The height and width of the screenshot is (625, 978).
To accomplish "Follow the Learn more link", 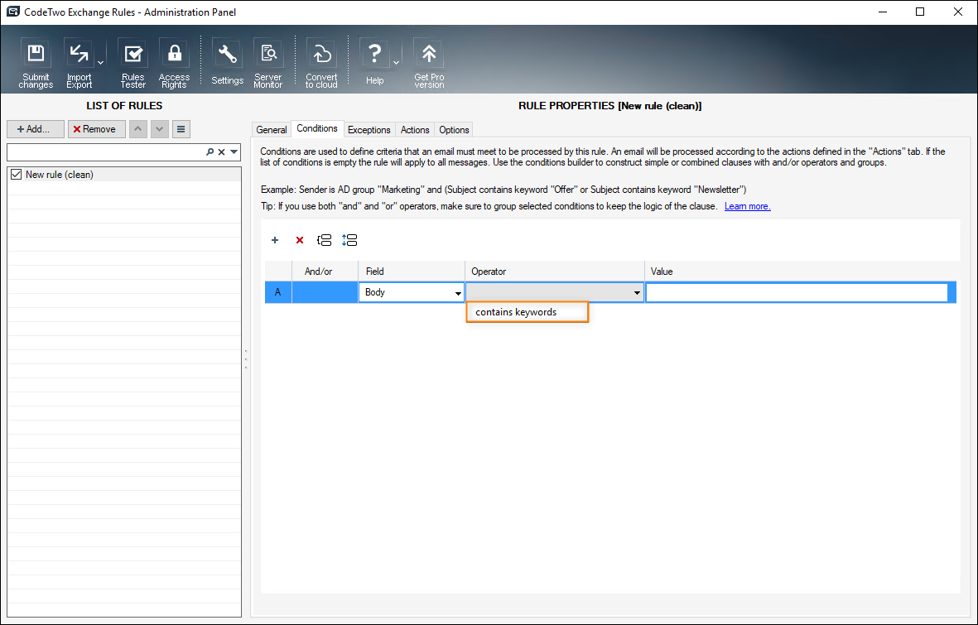I will click(x=747, y=206).
